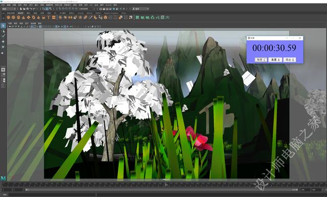This screenshot has height=197, width=327.
Task: Switch to the Motion Graphics shelf tab
Action: 111,13
